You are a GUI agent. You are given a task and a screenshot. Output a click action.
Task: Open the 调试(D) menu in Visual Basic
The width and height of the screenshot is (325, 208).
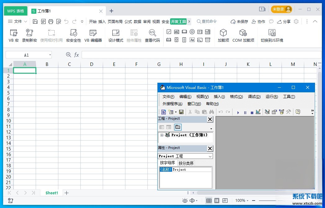[x=254, y=97]
